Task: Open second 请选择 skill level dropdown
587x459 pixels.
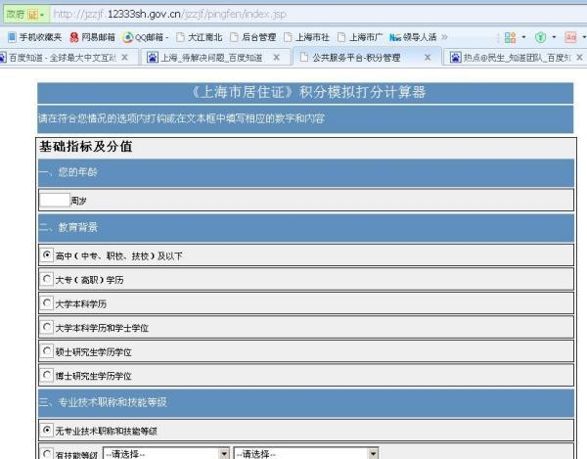Action: click(x=306, y=453)
